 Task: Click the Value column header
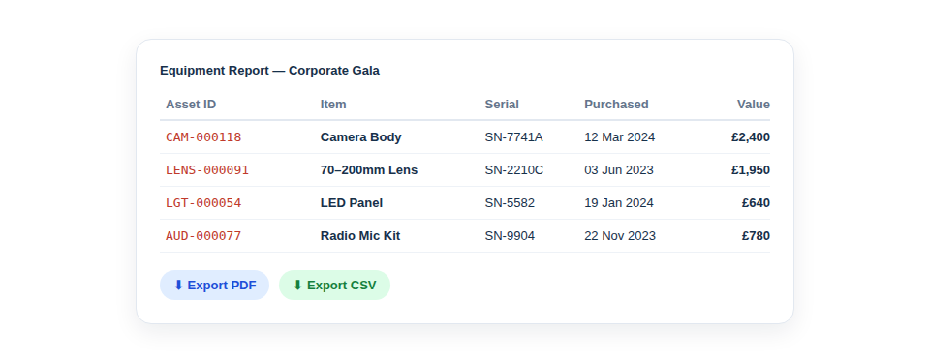(x=754, y=105)
